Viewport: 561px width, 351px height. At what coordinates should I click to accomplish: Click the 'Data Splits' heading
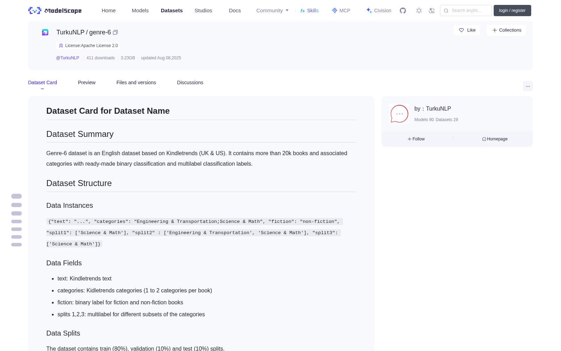click(x=63, y=333)
